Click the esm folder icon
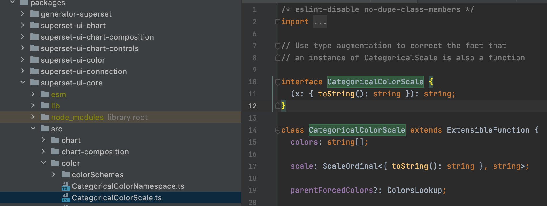 [45, 94]
